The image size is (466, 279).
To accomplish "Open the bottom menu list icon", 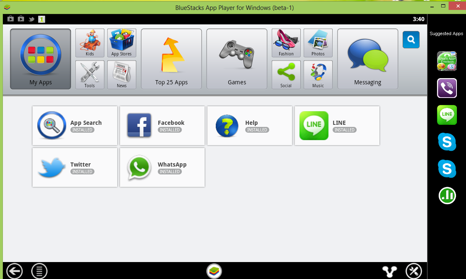I will [39, 271].
